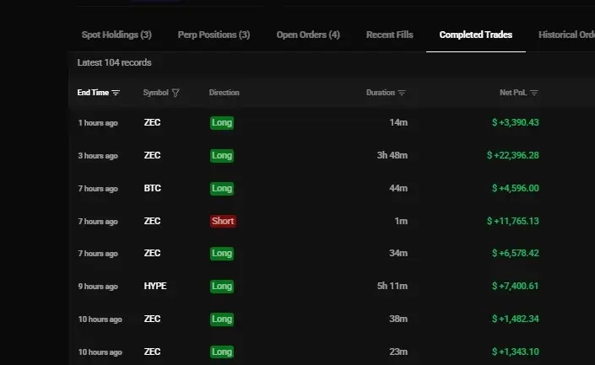
Task: Click the Duration column header
Action: [x=381, y=93]
